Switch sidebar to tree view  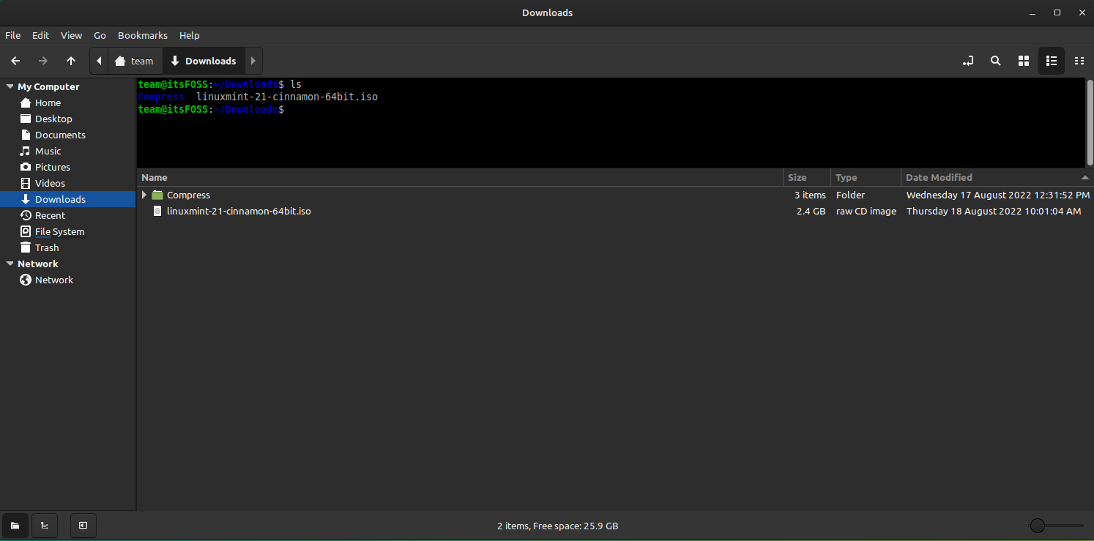44,525
